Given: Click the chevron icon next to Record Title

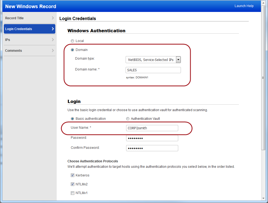Looking at the screenshot, I should (53, 18).
